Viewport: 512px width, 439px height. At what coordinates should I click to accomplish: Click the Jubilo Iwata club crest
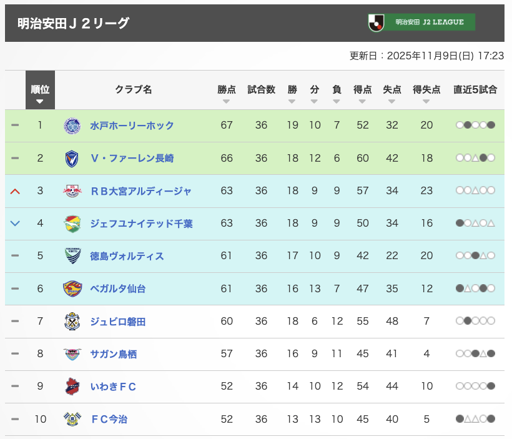pos(72,322)
